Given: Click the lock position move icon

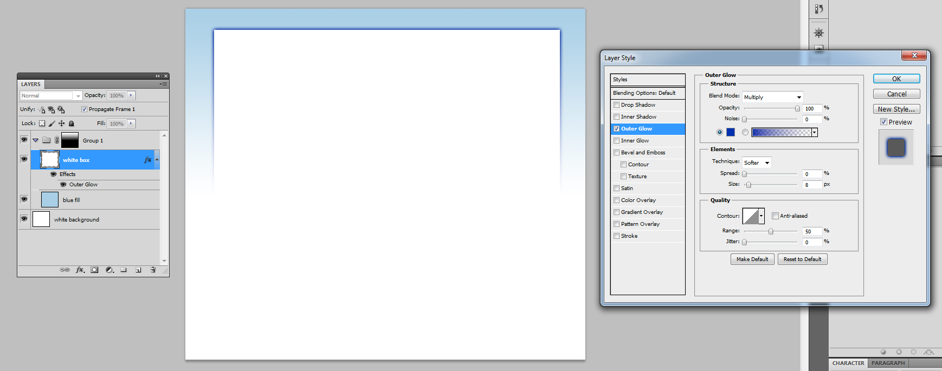Looking at the screenshot, I should coord(62,123).
